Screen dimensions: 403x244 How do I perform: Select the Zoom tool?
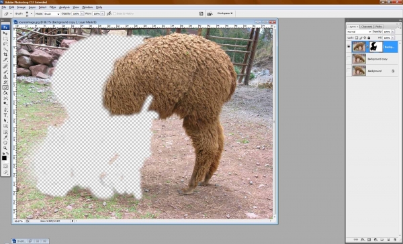click(x=5, y=148)
